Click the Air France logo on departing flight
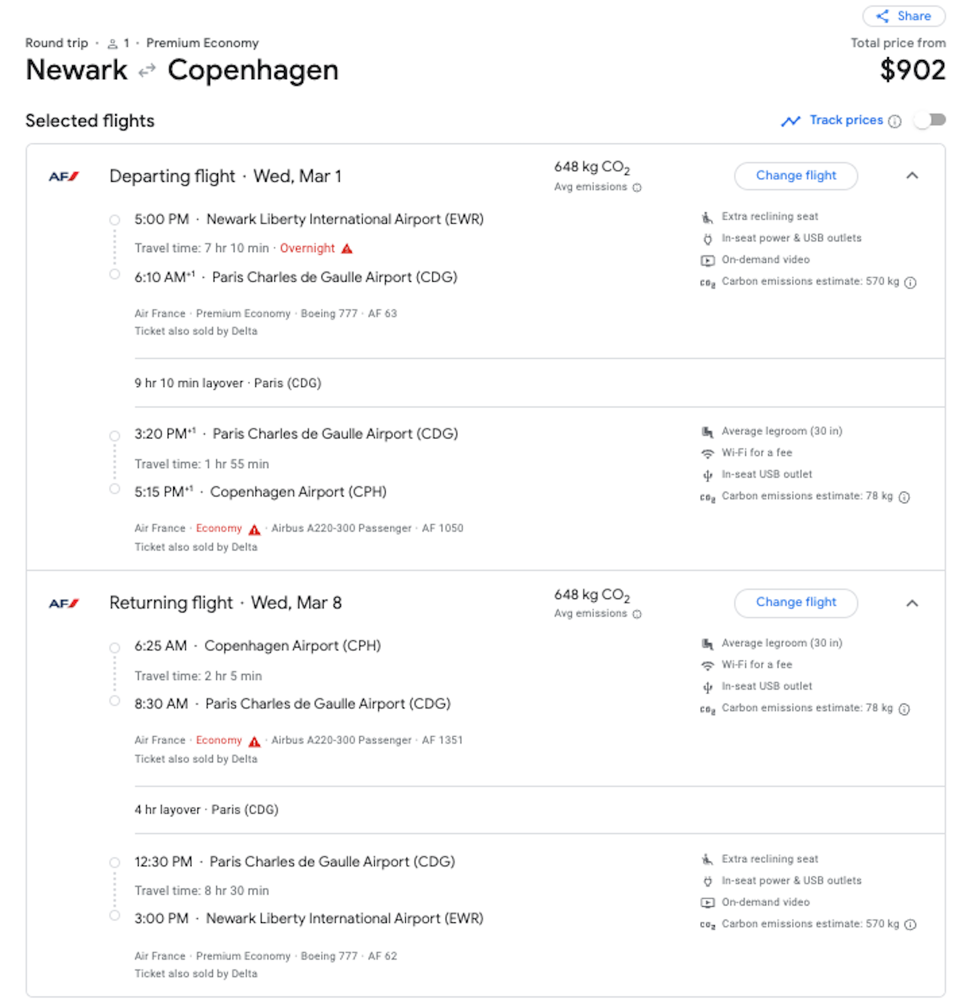 pos(62,176)
